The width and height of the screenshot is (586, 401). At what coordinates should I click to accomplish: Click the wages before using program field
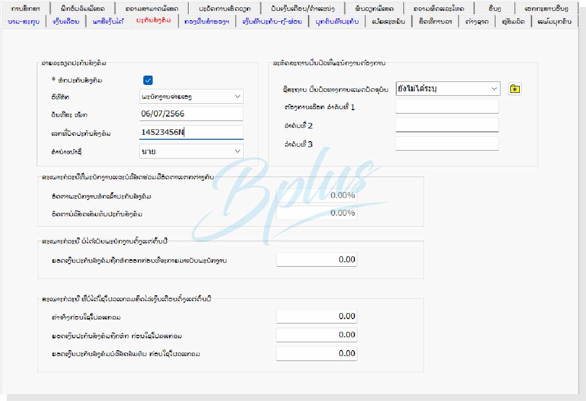(x=316, y=316)
